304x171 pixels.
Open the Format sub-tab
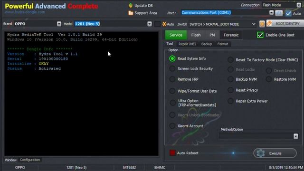223,44
